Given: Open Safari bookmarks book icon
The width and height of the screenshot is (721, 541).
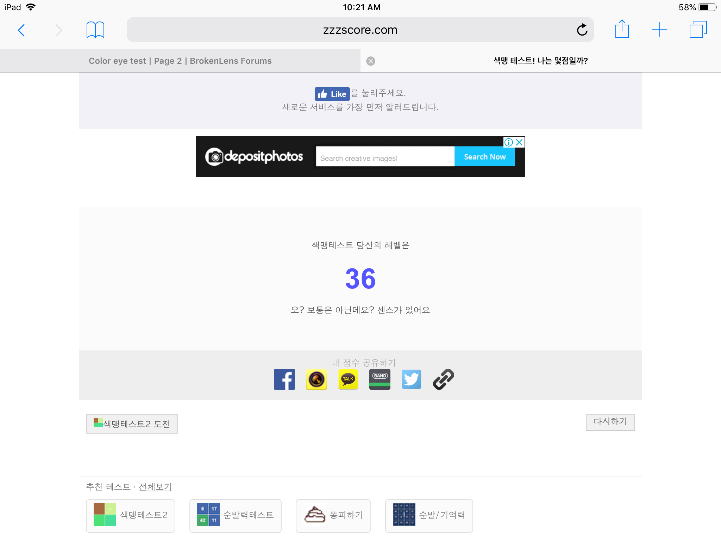Looking at the screenshot, I should 95,30.
